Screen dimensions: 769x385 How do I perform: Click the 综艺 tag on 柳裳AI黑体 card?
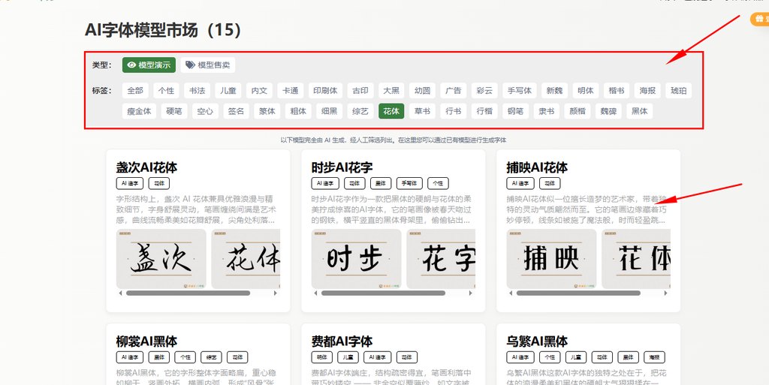[x=211, y=357]
